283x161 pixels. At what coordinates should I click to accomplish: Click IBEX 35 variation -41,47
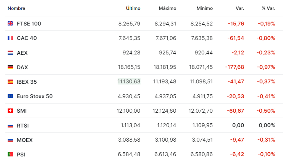[236, 81]
